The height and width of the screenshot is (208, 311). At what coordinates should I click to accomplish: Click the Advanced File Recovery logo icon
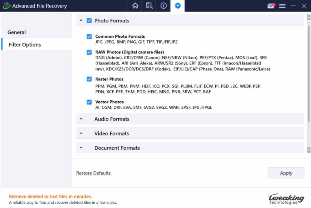click(6, 6)
